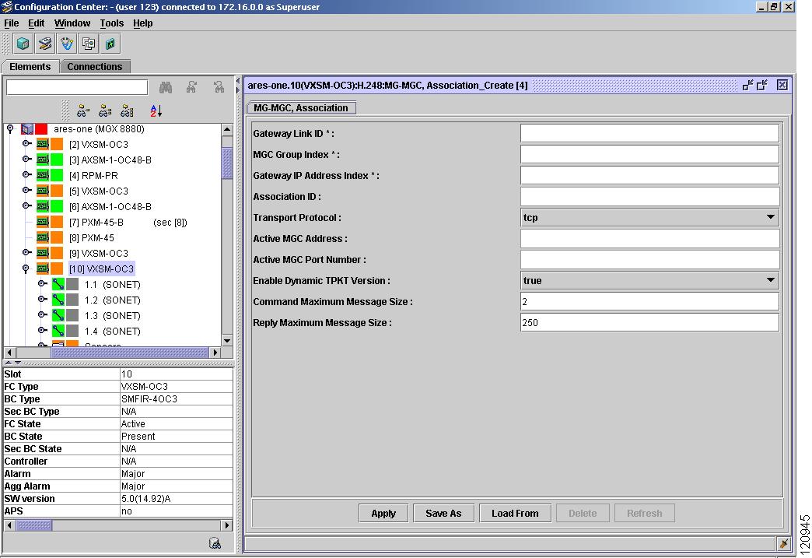The width and height of the screenshot is (812, 558).
Task: Click the third folder-glasses tree view icon
Action: (127, 111)
